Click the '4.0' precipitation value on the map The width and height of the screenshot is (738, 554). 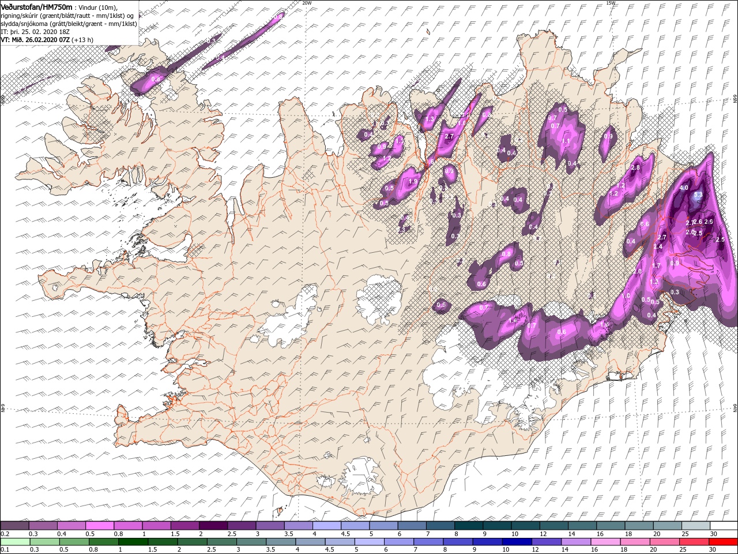[684, 188]
